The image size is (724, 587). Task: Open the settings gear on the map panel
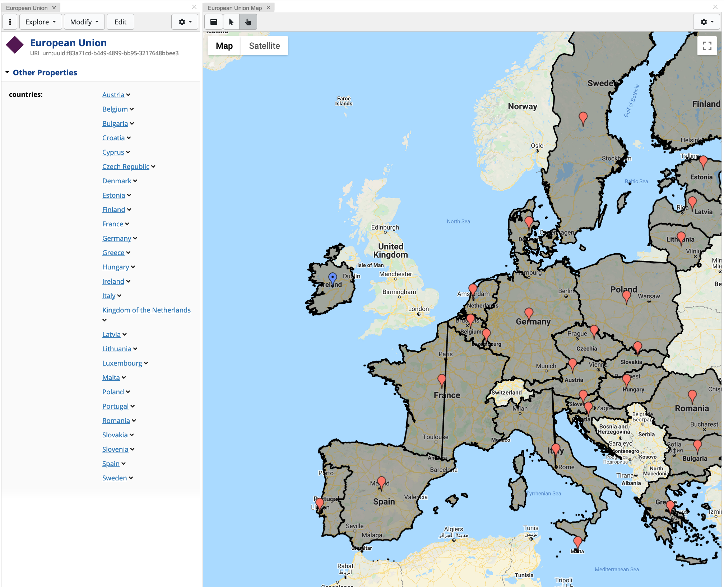[x=706, y=22]
